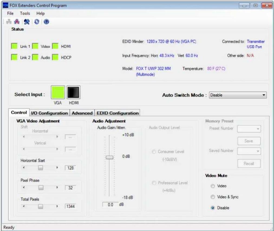Switch to the EDID Configuration tab

coord(118,113)
